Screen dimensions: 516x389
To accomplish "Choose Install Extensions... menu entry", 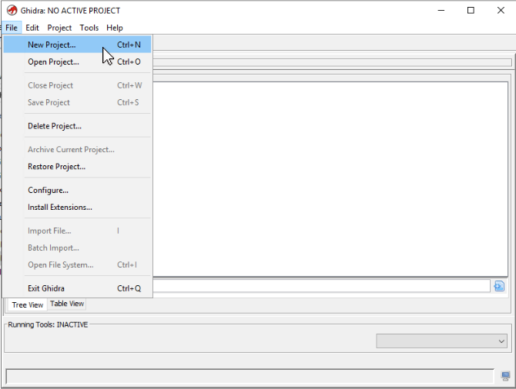I will click(x=77, y=208).
